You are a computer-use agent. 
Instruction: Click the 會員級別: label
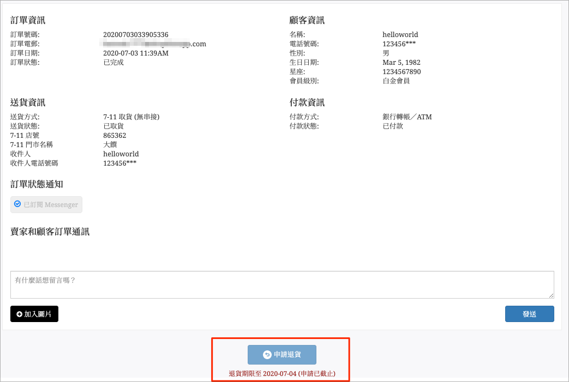304,81
